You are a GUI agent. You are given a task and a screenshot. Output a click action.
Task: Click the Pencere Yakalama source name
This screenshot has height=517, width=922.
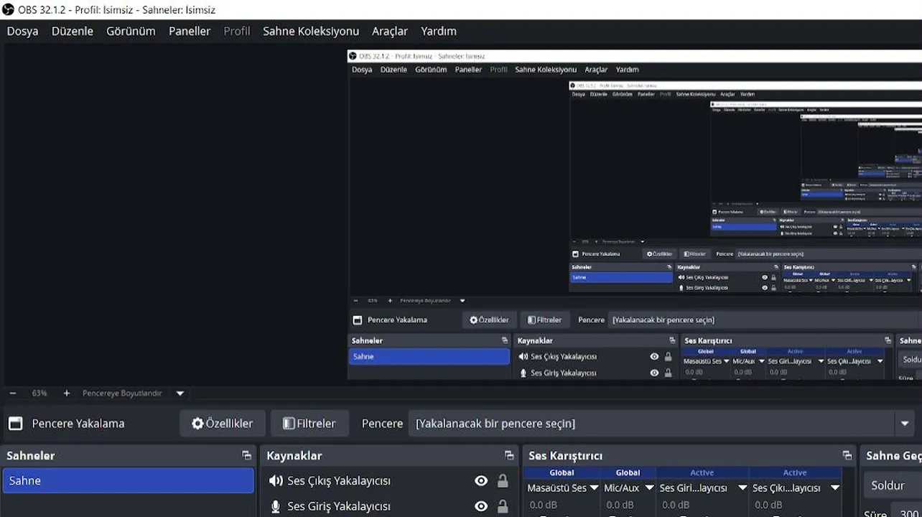point(78,424)
